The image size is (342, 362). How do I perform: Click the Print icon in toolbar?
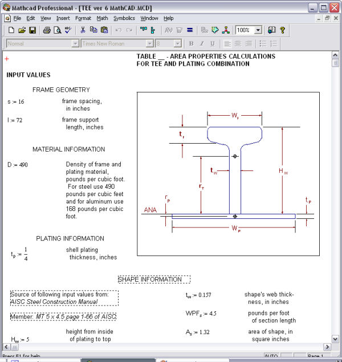(47, 30)
